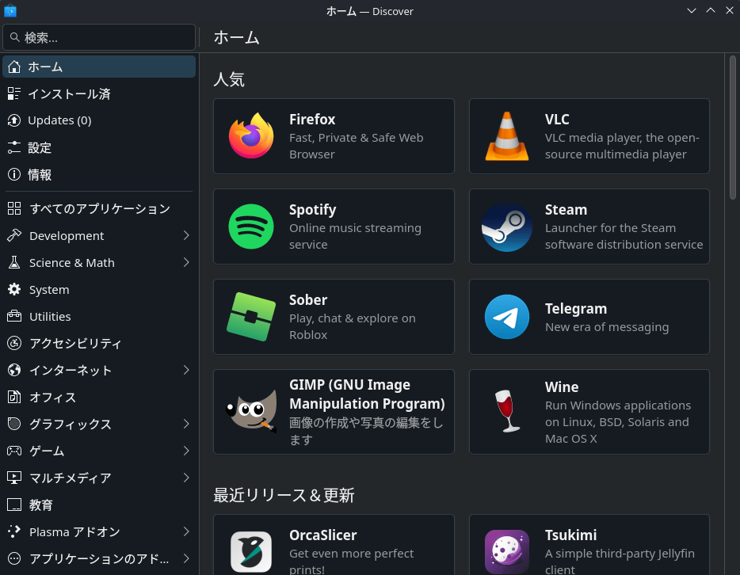This screenshot has height=575, width=740.
Task: Open Updates (0) page
Action: pos(99,120)
